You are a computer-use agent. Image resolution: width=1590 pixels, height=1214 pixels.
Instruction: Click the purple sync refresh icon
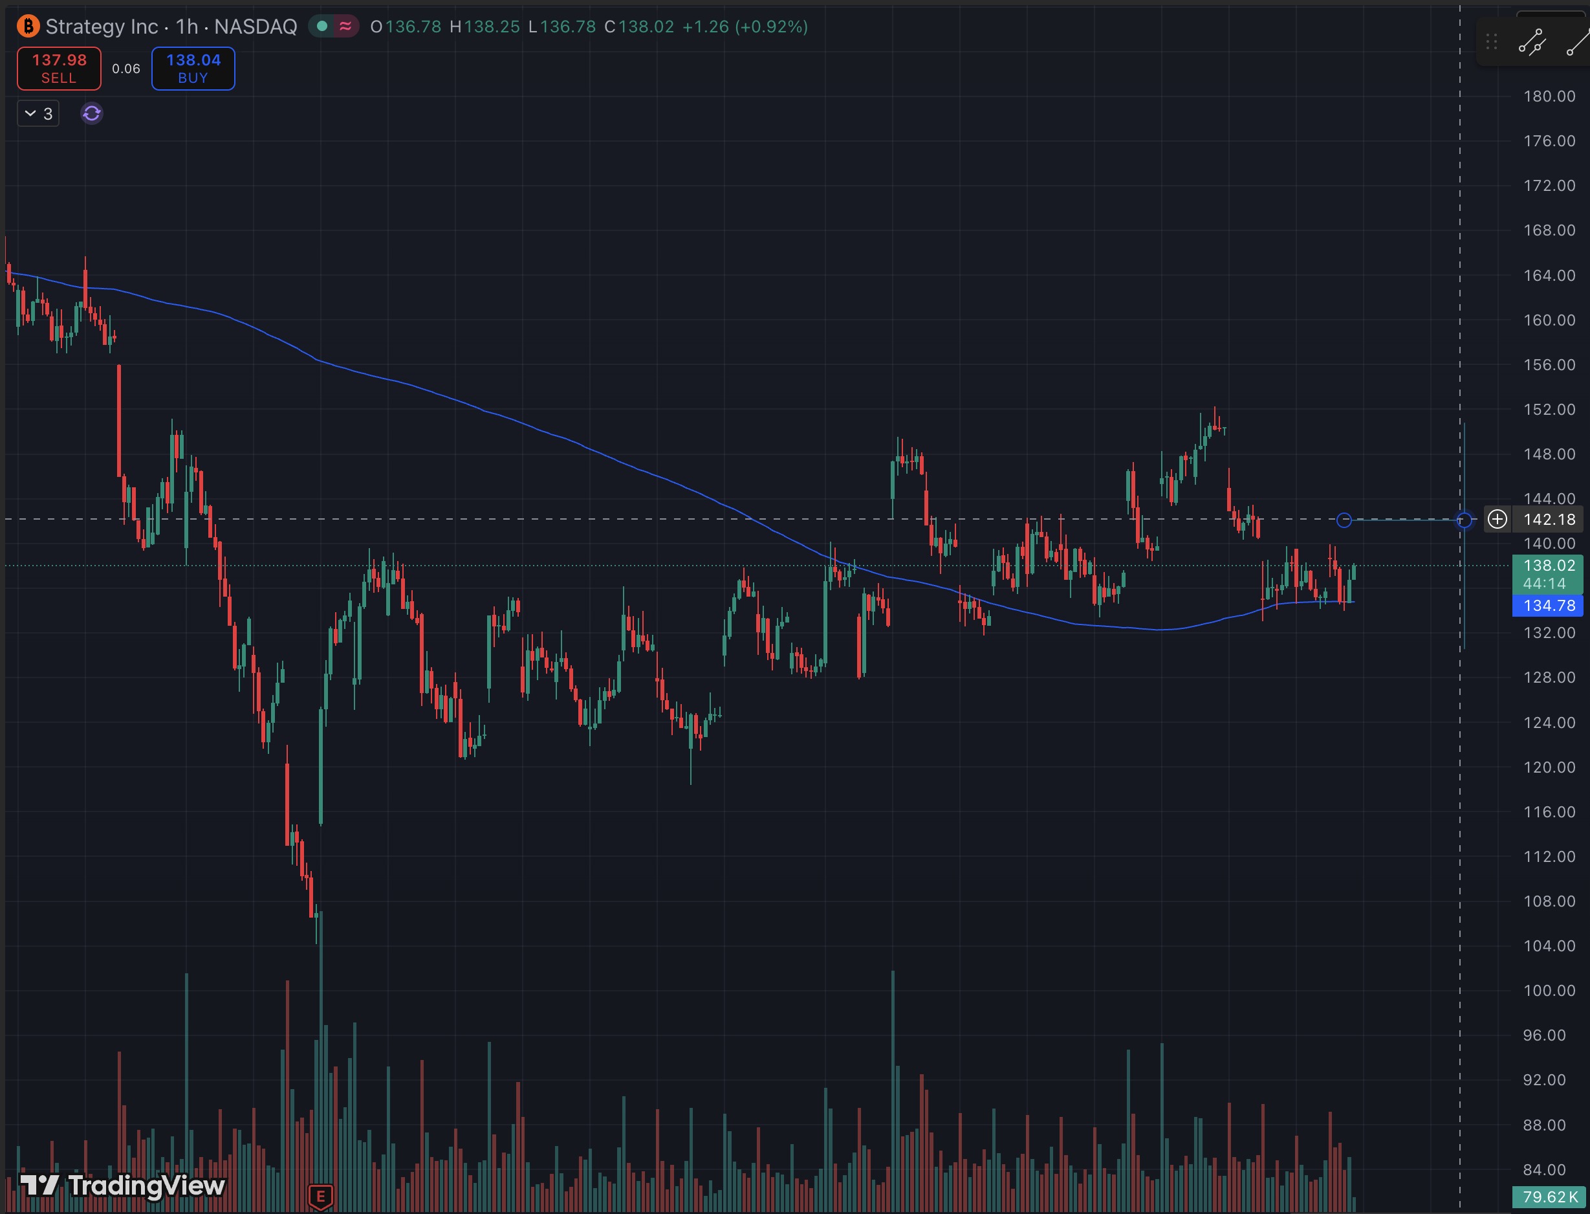pyautogui.click(x=92, y=113)
